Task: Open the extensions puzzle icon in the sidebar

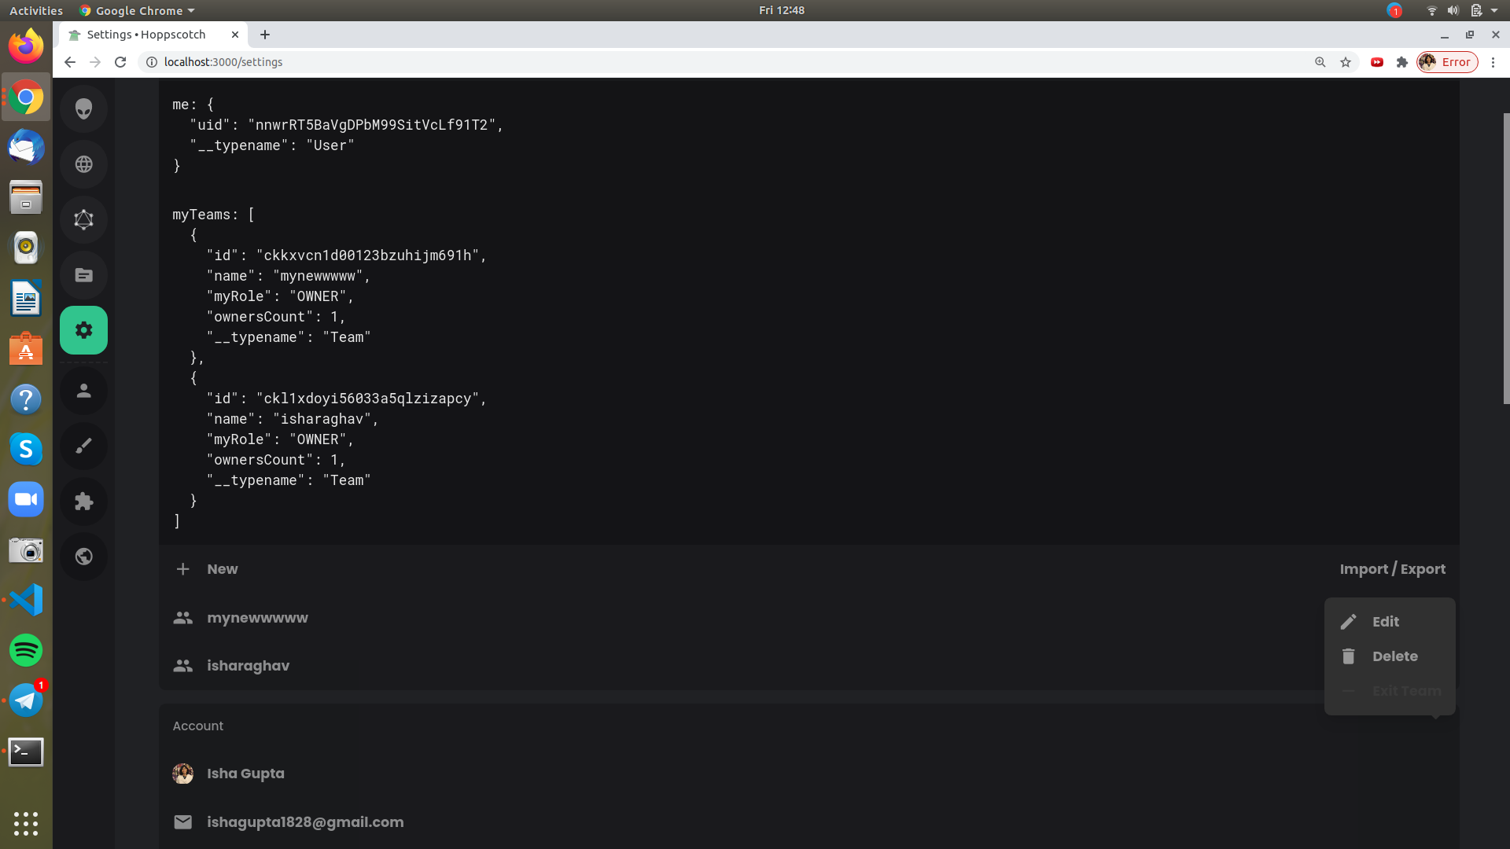Action: (x=83, y=502)
